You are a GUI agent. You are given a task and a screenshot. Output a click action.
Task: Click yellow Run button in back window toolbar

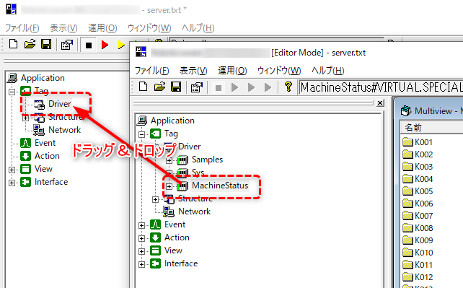pyautogui.click(x=120, y=45)
